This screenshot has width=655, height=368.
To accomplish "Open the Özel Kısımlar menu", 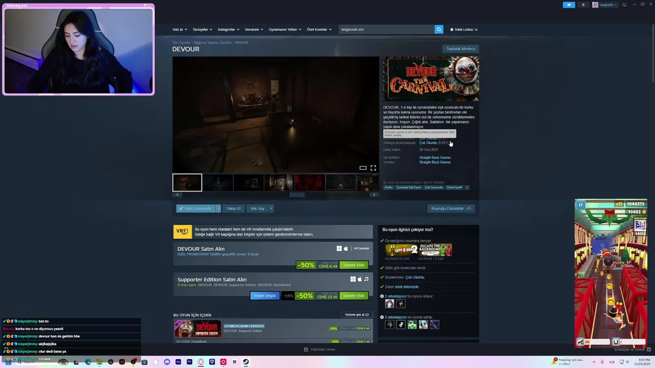I will pyautogui.click(x=319, y=30).
